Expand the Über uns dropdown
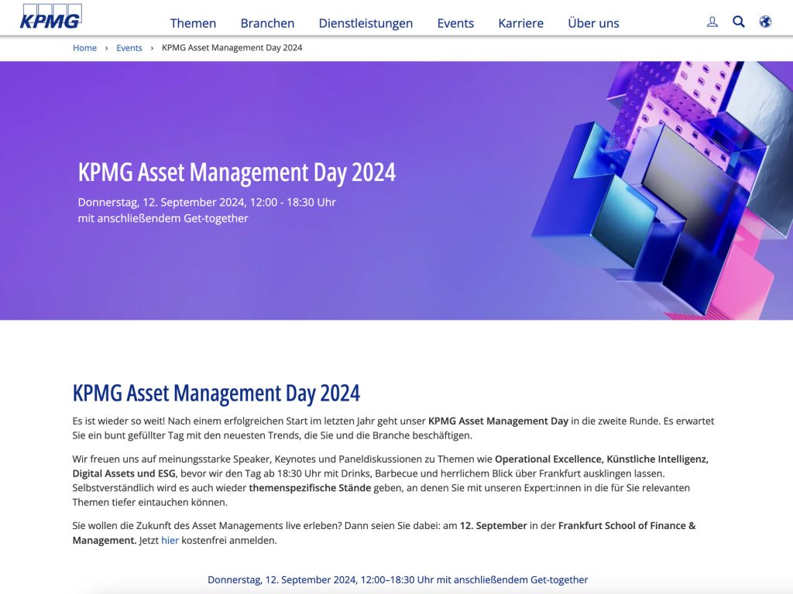Screen dimensions: 793x594 coord(593,23)
